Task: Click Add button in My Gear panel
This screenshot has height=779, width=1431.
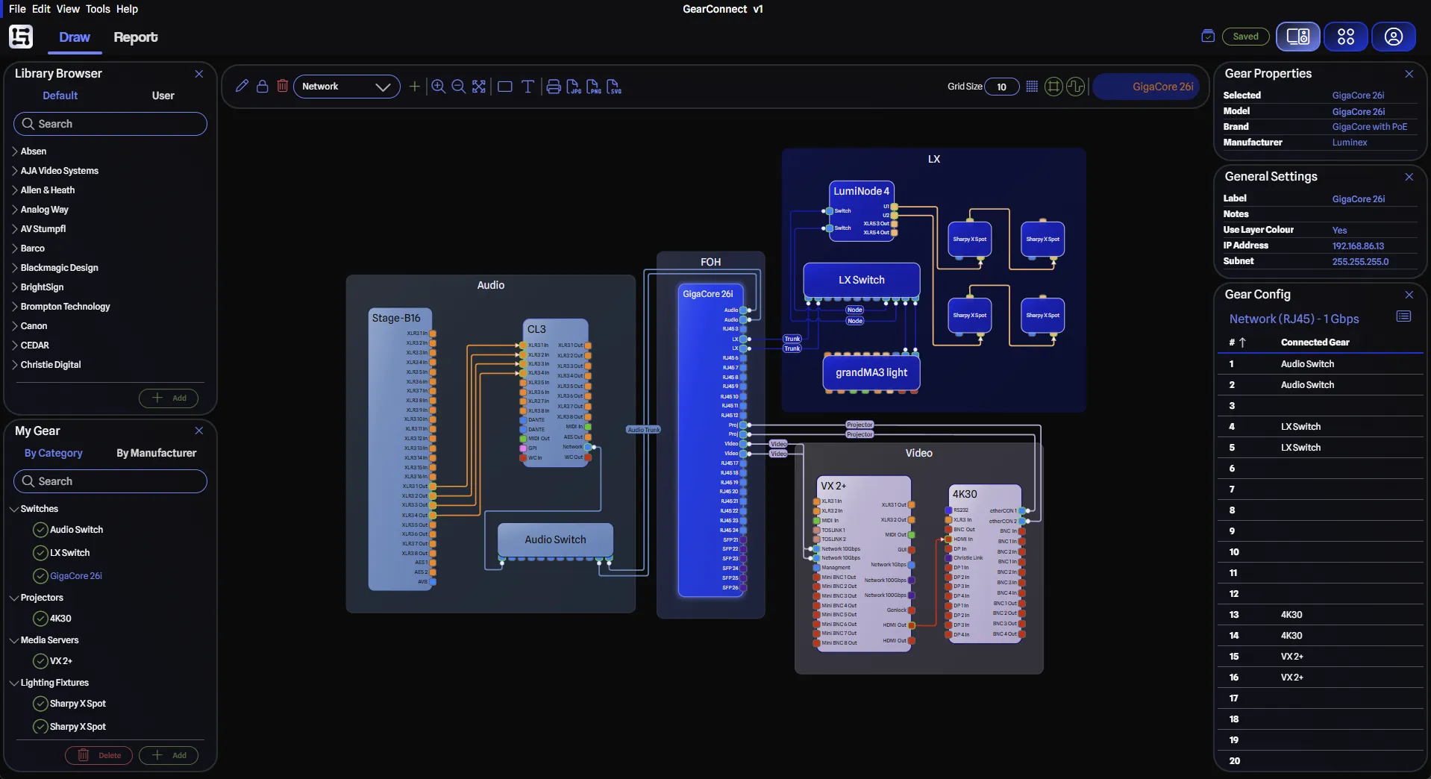Action: point(169,755)
